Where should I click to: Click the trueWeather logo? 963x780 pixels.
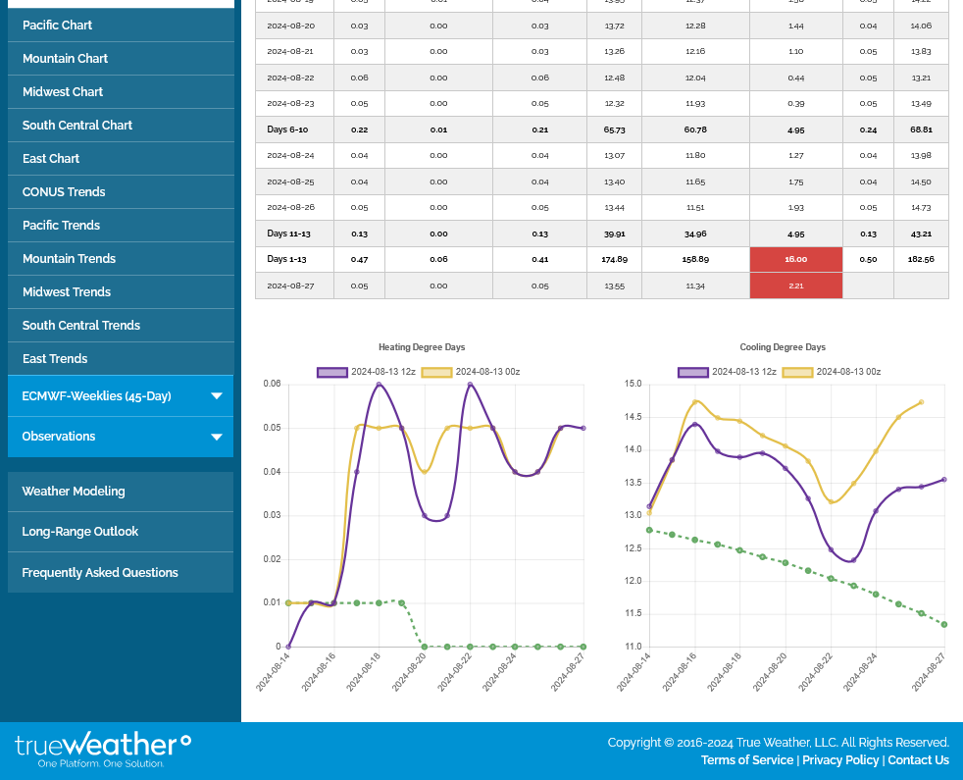point(103,750)
